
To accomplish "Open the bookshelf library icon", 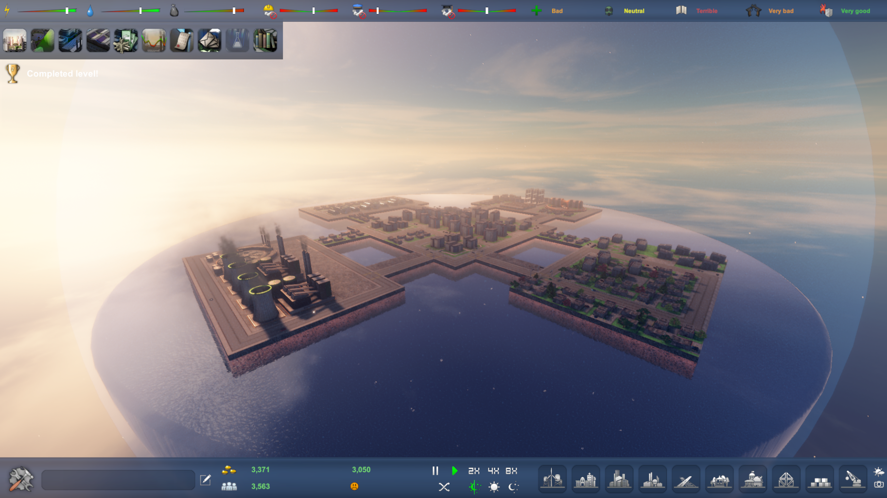I will pos(265,40).
